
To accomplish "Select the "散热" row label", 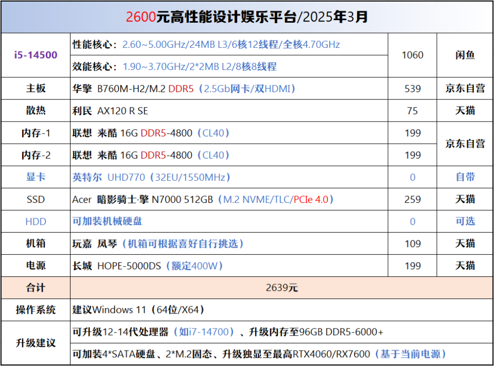I will [36, 111].
